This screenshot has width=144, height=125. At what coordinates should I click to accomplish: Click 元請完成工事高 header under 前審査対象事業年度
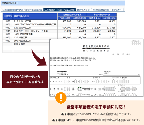80,18
